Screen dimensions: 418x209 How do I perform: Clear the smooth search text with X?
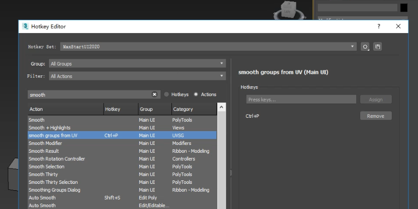pos(154,94)
